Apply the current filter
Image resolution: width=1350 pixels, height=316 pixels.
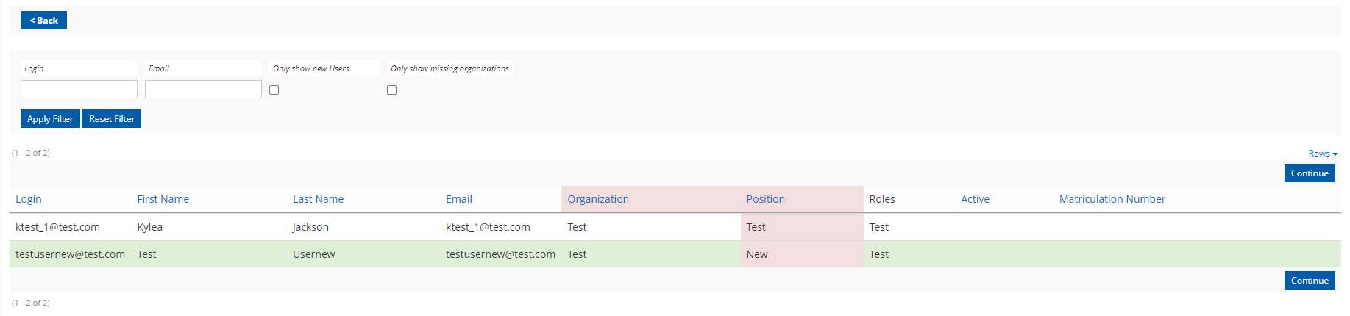(50, 119)
